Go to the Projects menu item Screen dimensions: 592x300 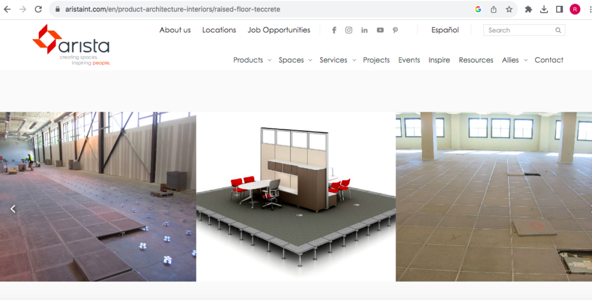tap(376, 60)
